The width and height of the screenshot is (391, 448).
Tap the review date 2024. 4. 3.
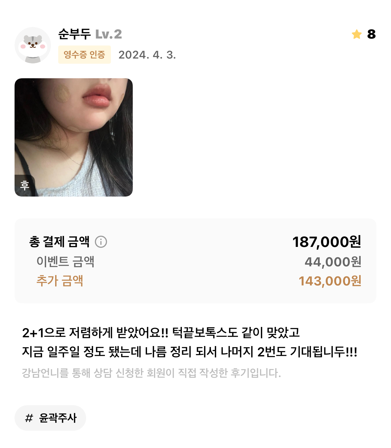147,55
